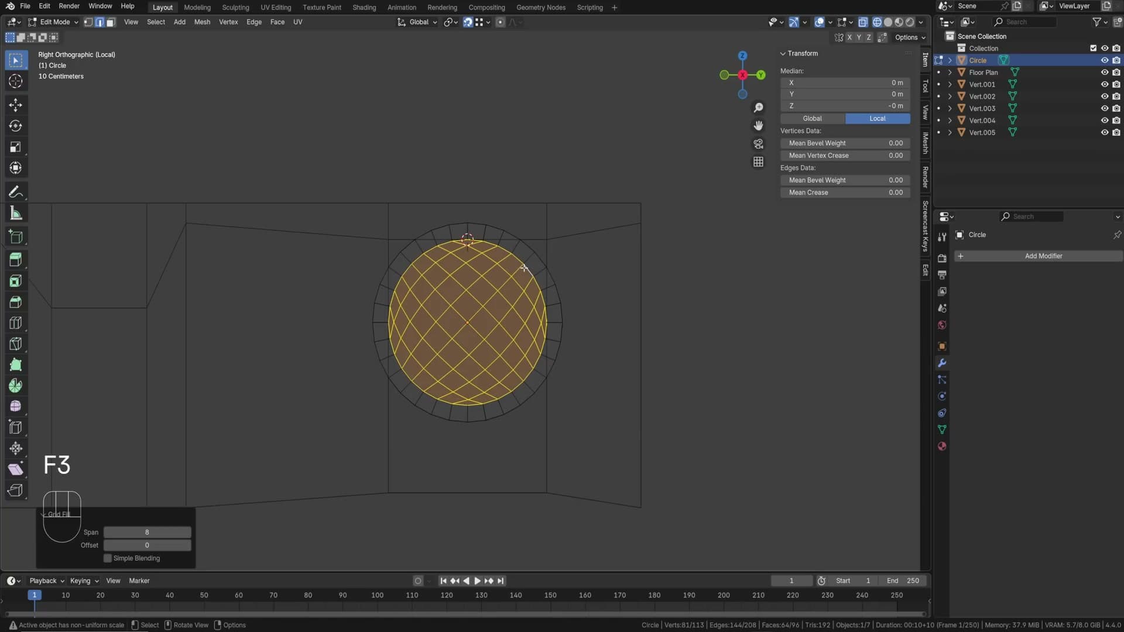Select the Smooth tool
This screenshot has height=632, width=1124.
pos(16,406)
